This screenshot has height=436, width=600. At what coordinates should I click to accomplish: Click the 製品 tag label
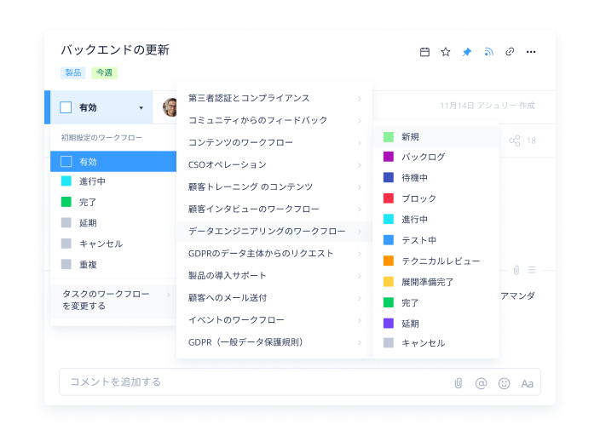(x=73, y=72)
